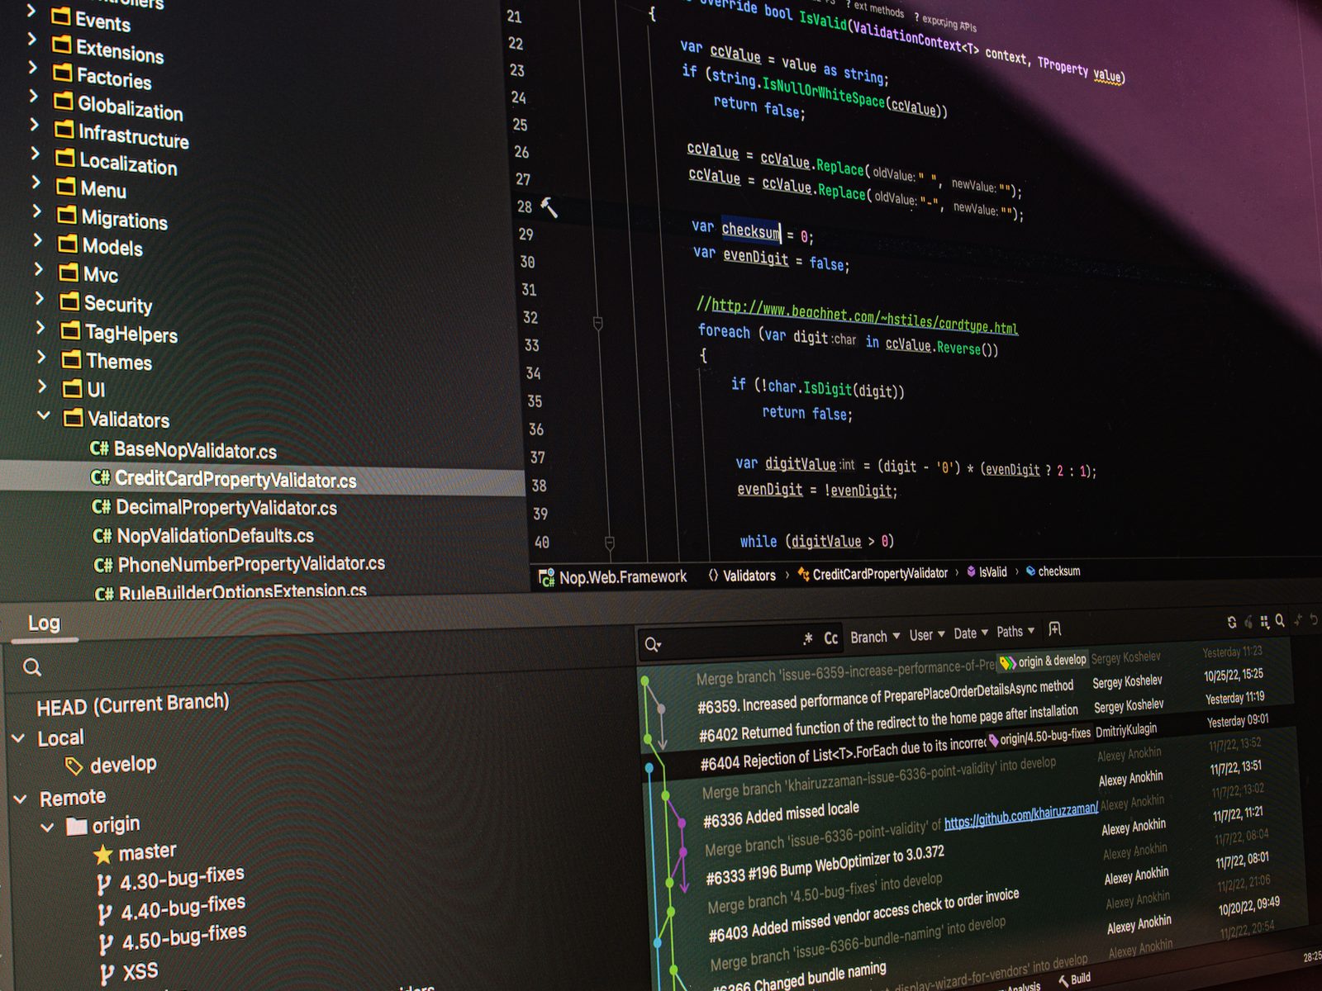Toggle the regex asterisk option in log search
This screenshot has width=1322, height=991.
tap(807, 638)
